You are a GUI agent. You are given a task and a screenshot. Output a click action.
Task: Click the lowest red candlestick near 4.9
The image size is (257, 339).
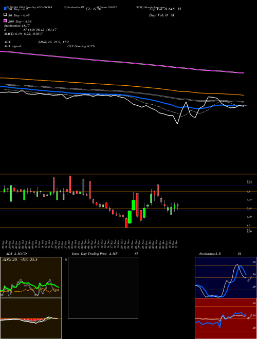click(x=126, y=223)
